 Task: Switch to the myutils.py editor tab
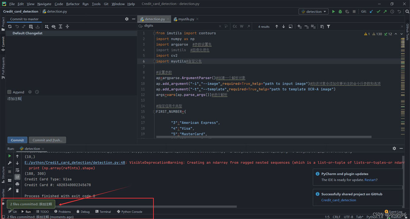[x=186, y=19]
